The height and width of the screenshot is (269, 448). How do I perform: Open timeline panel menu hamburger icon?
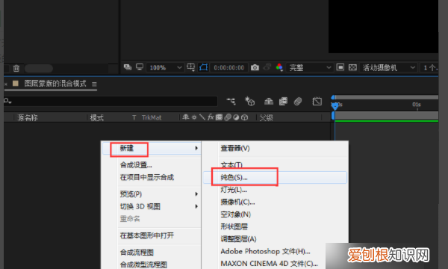point(94,84)
